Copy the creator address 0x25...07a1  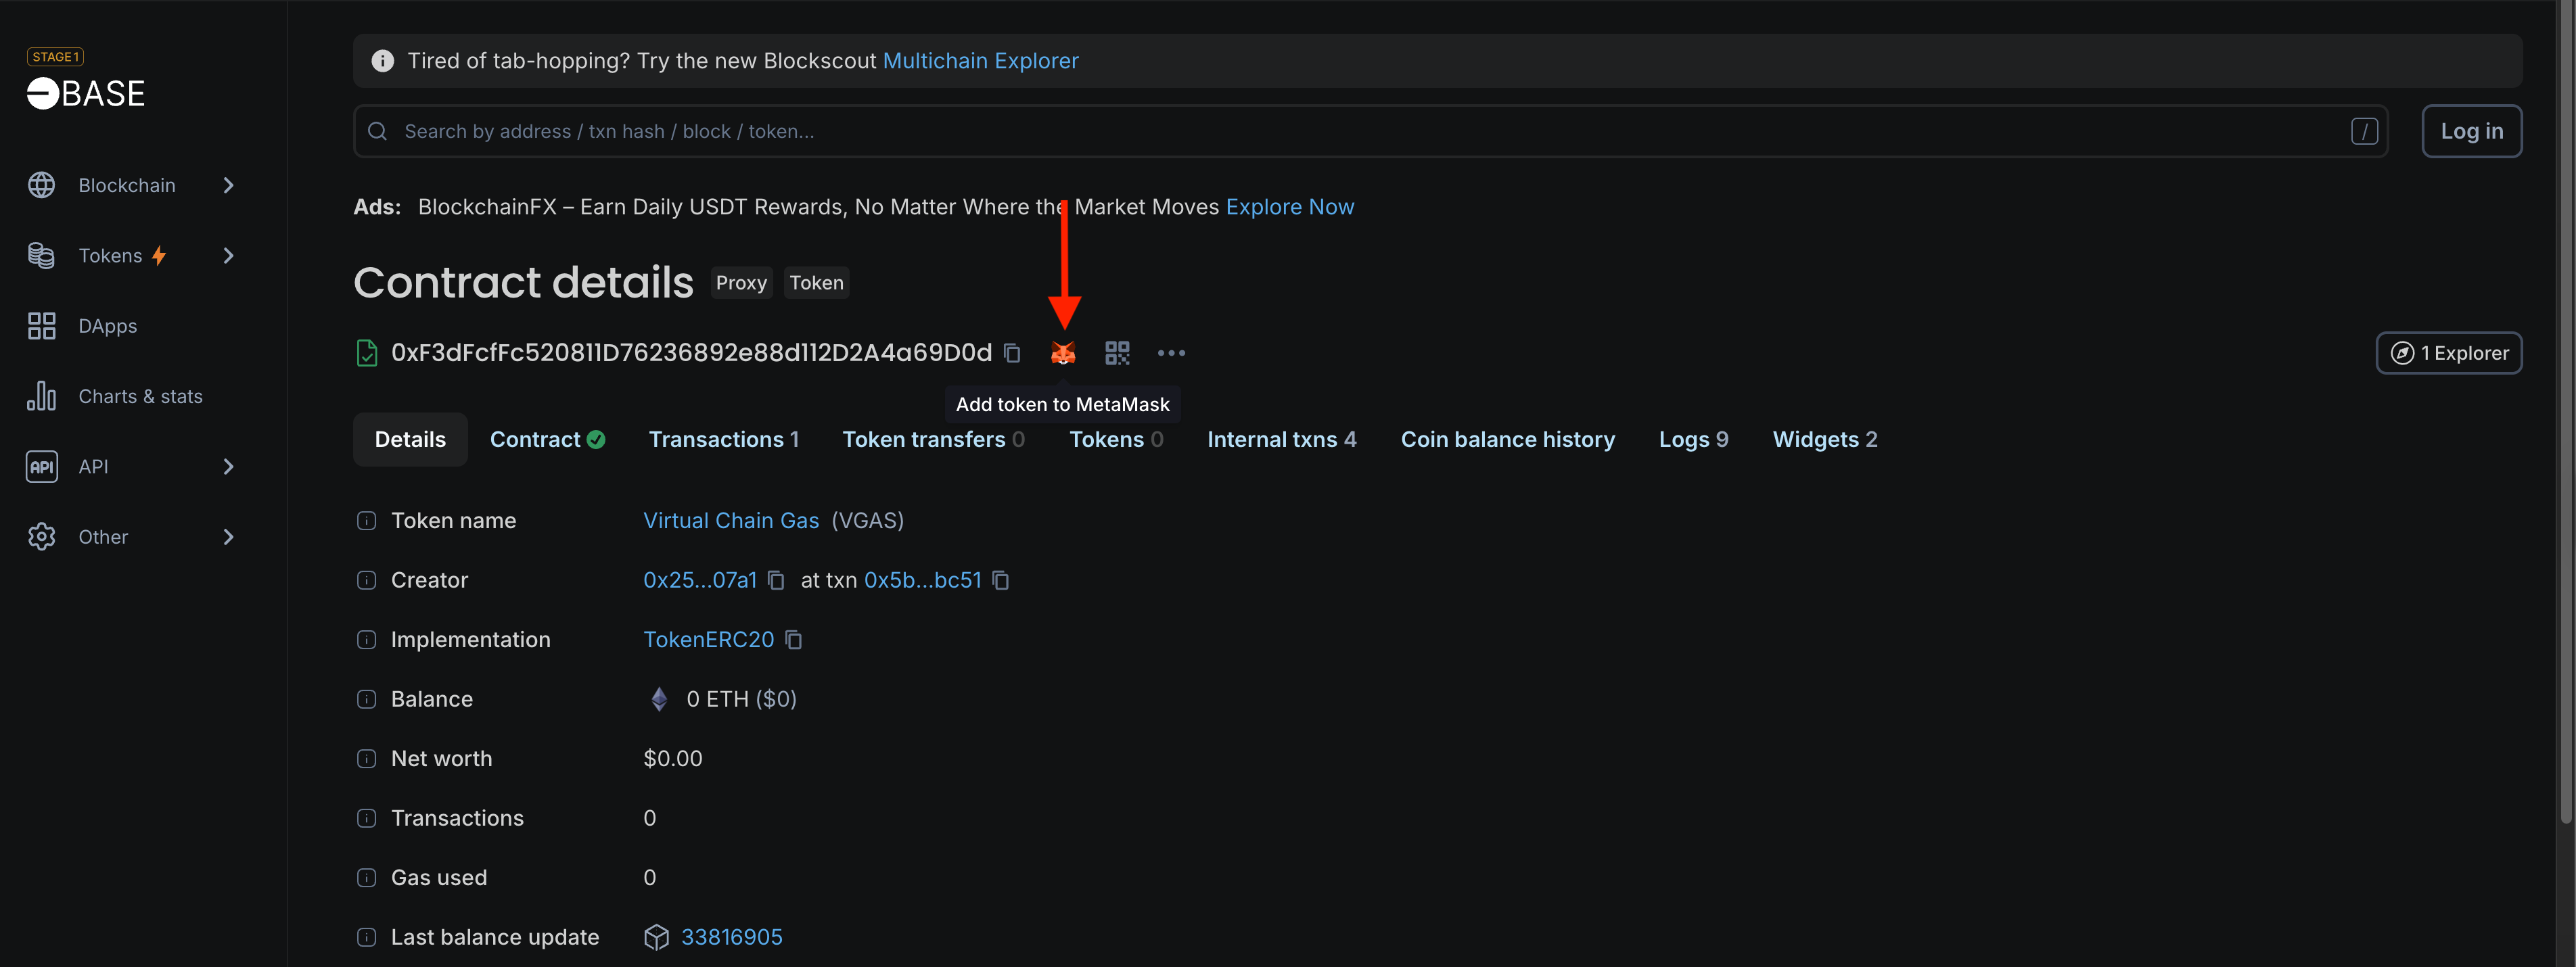pyautogui.click(x=777, y=580)
